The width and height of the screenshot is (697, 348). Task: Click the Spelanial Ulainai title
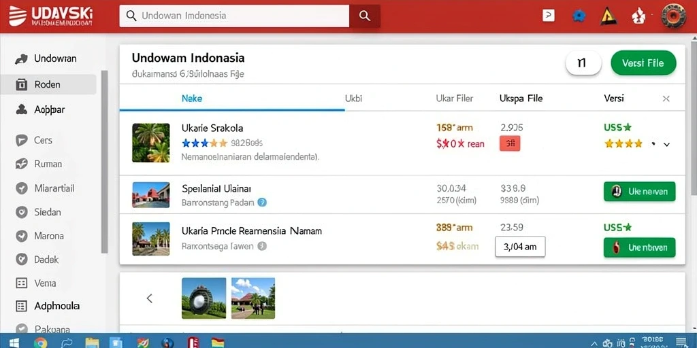point(216,189)
